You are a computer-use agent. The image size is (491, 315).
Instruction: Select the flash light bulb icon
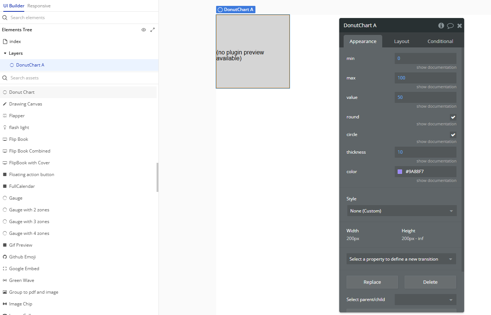(5, 128)
